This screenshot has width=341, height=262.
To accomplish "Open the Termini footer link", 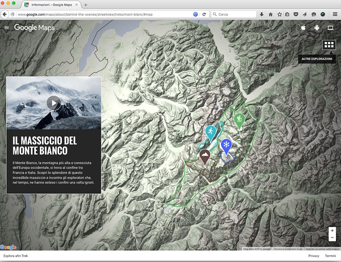I will (330, 256).
